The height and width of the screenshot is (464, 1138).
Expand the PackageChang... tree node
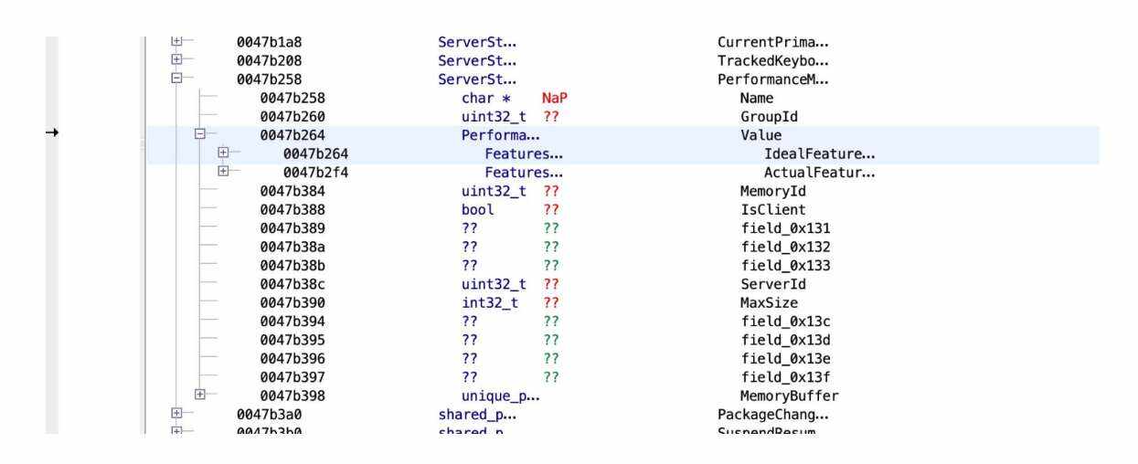click(x=177, y=413)
